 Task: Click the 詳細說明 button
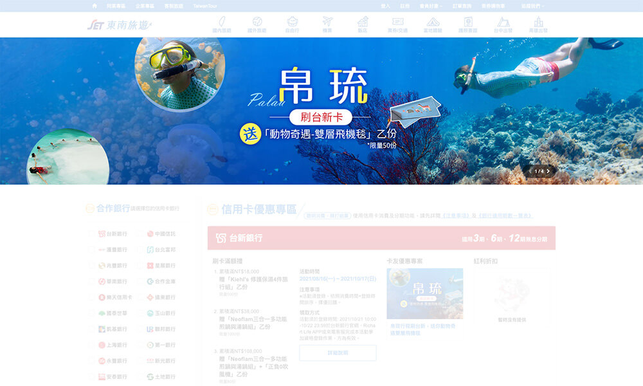(x=338, y=353)
